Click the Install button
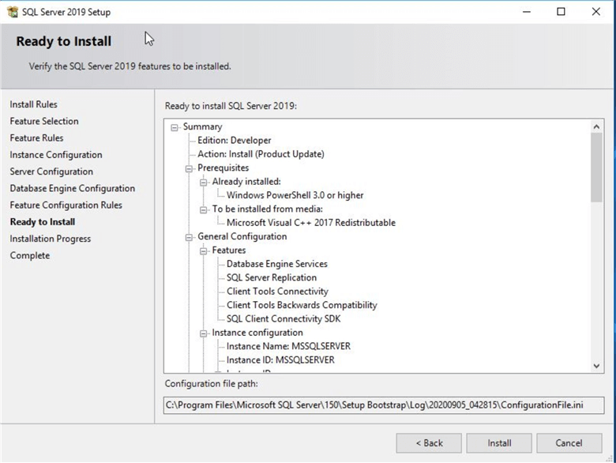 (x=499, y=443)
